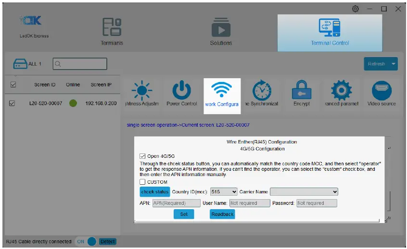This screenshot has width=407, height=249.
Task: Open the Country ID(mcc) dropdown
Action: pyautogui.click(x=224, y=192)
